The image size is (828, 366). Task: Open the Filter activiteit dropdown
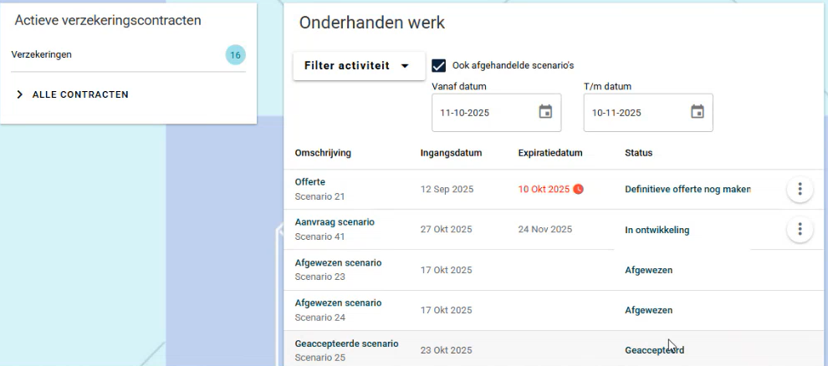(x=356, y=66)
